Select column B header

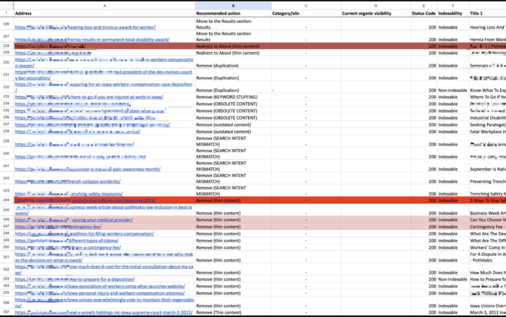[233, 5]
